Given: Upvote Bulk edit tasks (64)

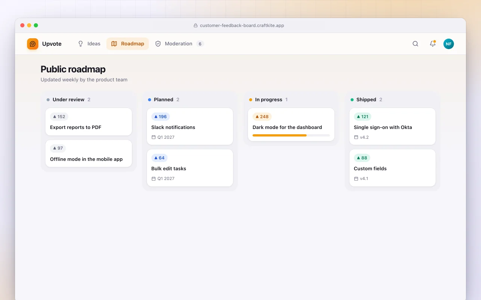Looking at the screenshot, I should (x=159, y=158).
